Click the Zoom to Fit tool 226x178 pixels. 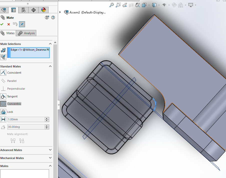112,5
